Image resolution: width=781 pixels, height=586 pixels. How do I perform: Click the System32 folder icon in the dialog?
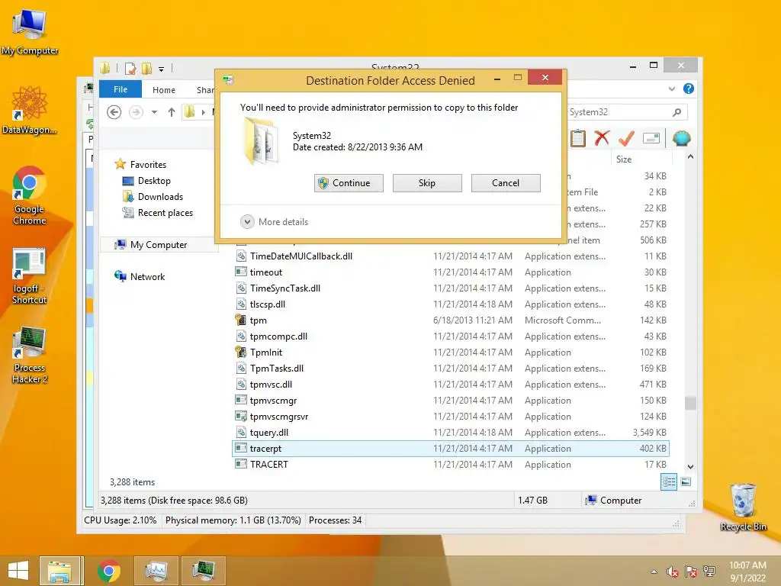coord(262,141)
